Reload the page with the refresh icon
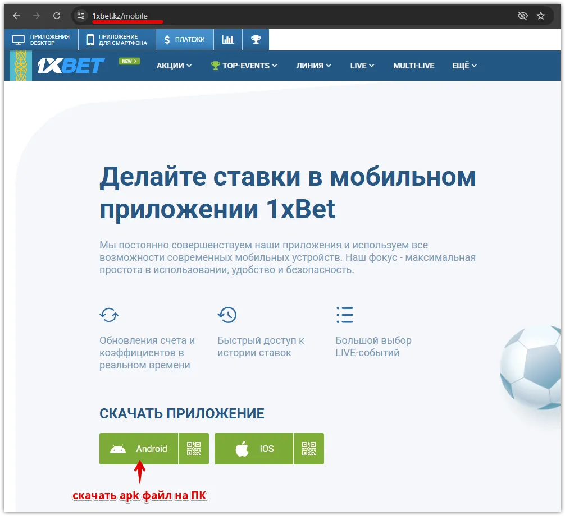Image resolution: width=565 pixels, height=516 pixels. [x=57, y=16]
